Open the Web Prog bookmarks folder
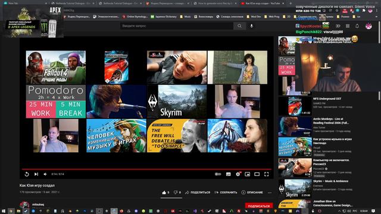Screen dimensions: 381x214 pyautogui.click(x=272, y=17)
